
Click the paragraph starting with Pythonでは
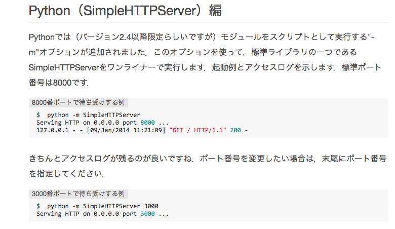[205, 60]
